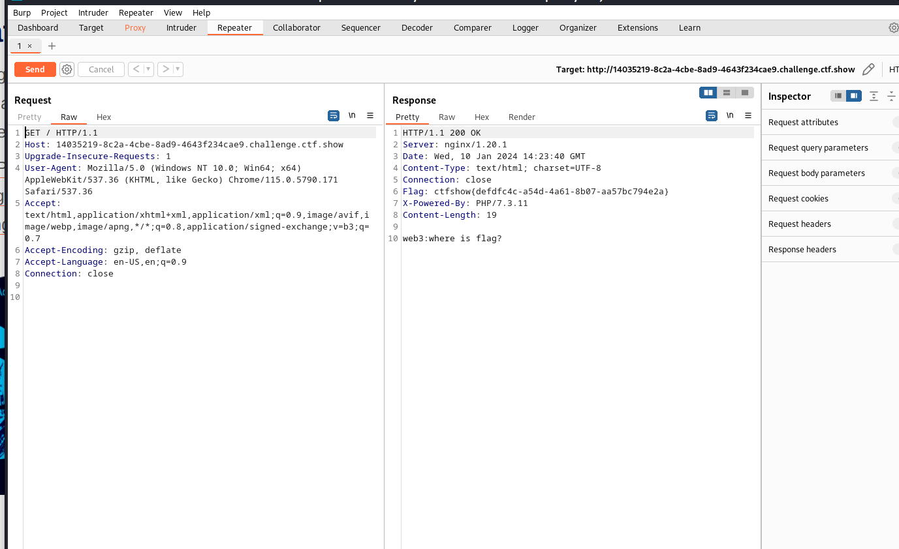Image resolution: width=899 pixels, height=549 pixels.
Task: Go forward to next request in history
Action: click(x=166, y=69)
